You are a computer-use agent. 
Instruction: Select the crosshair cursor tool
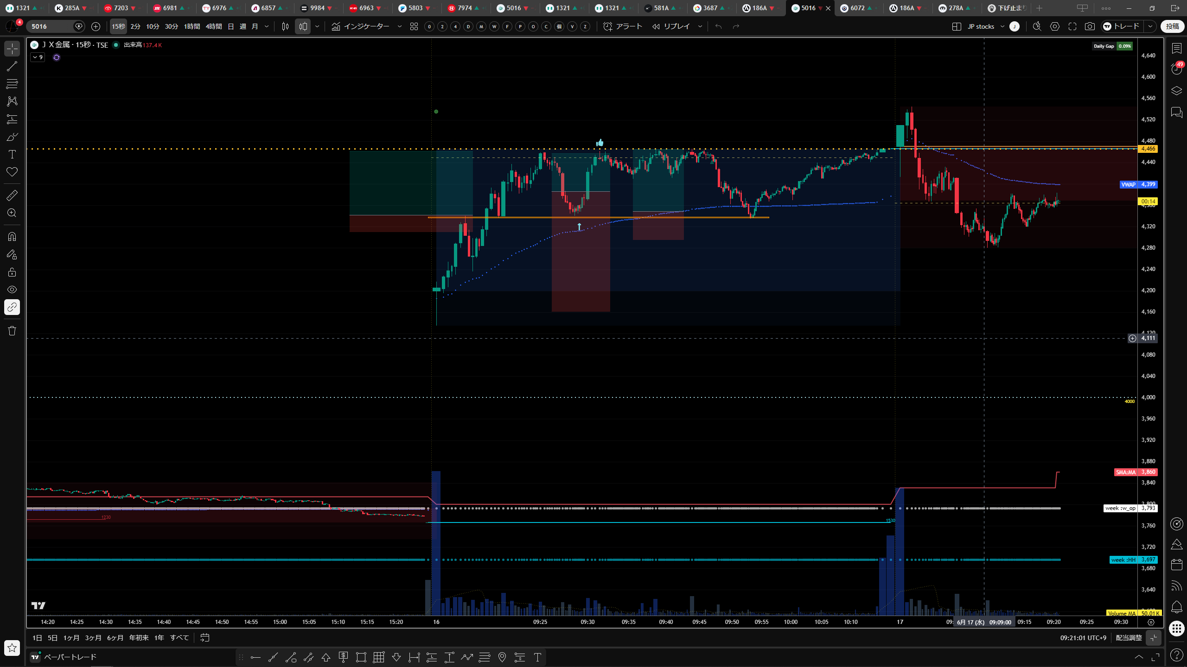coord(12,49)
